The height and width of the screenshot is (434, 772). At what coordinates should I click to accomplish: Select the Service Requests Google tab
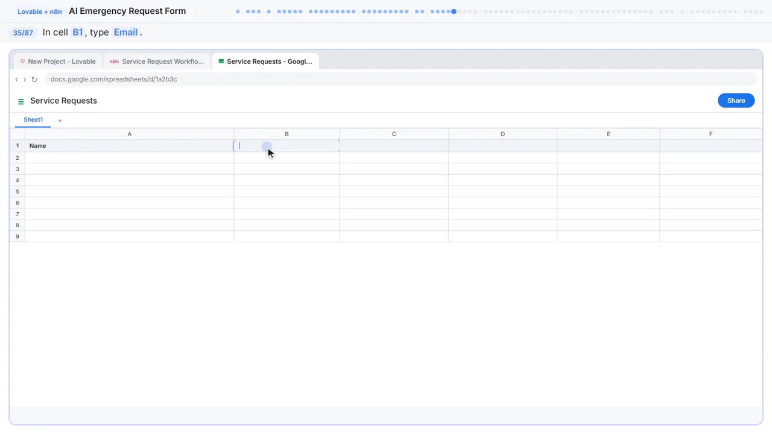point(265,61)
